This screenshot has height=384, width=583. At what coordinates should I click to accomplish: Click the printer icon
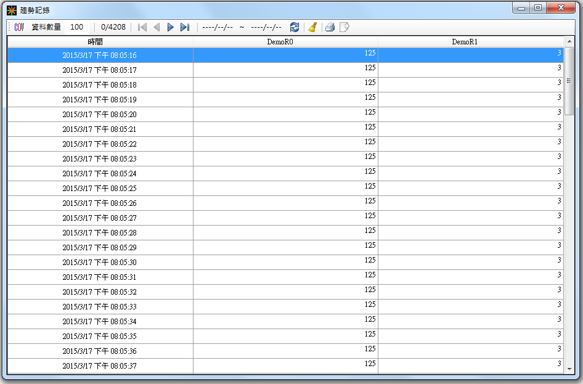click(330, 27)
